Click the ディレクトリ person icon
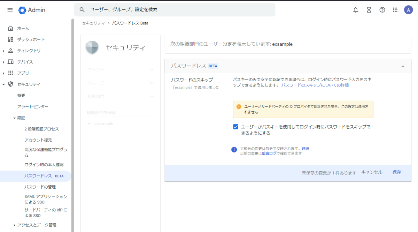The width and height of the screenshot is (418, 232). pos(10,51)
